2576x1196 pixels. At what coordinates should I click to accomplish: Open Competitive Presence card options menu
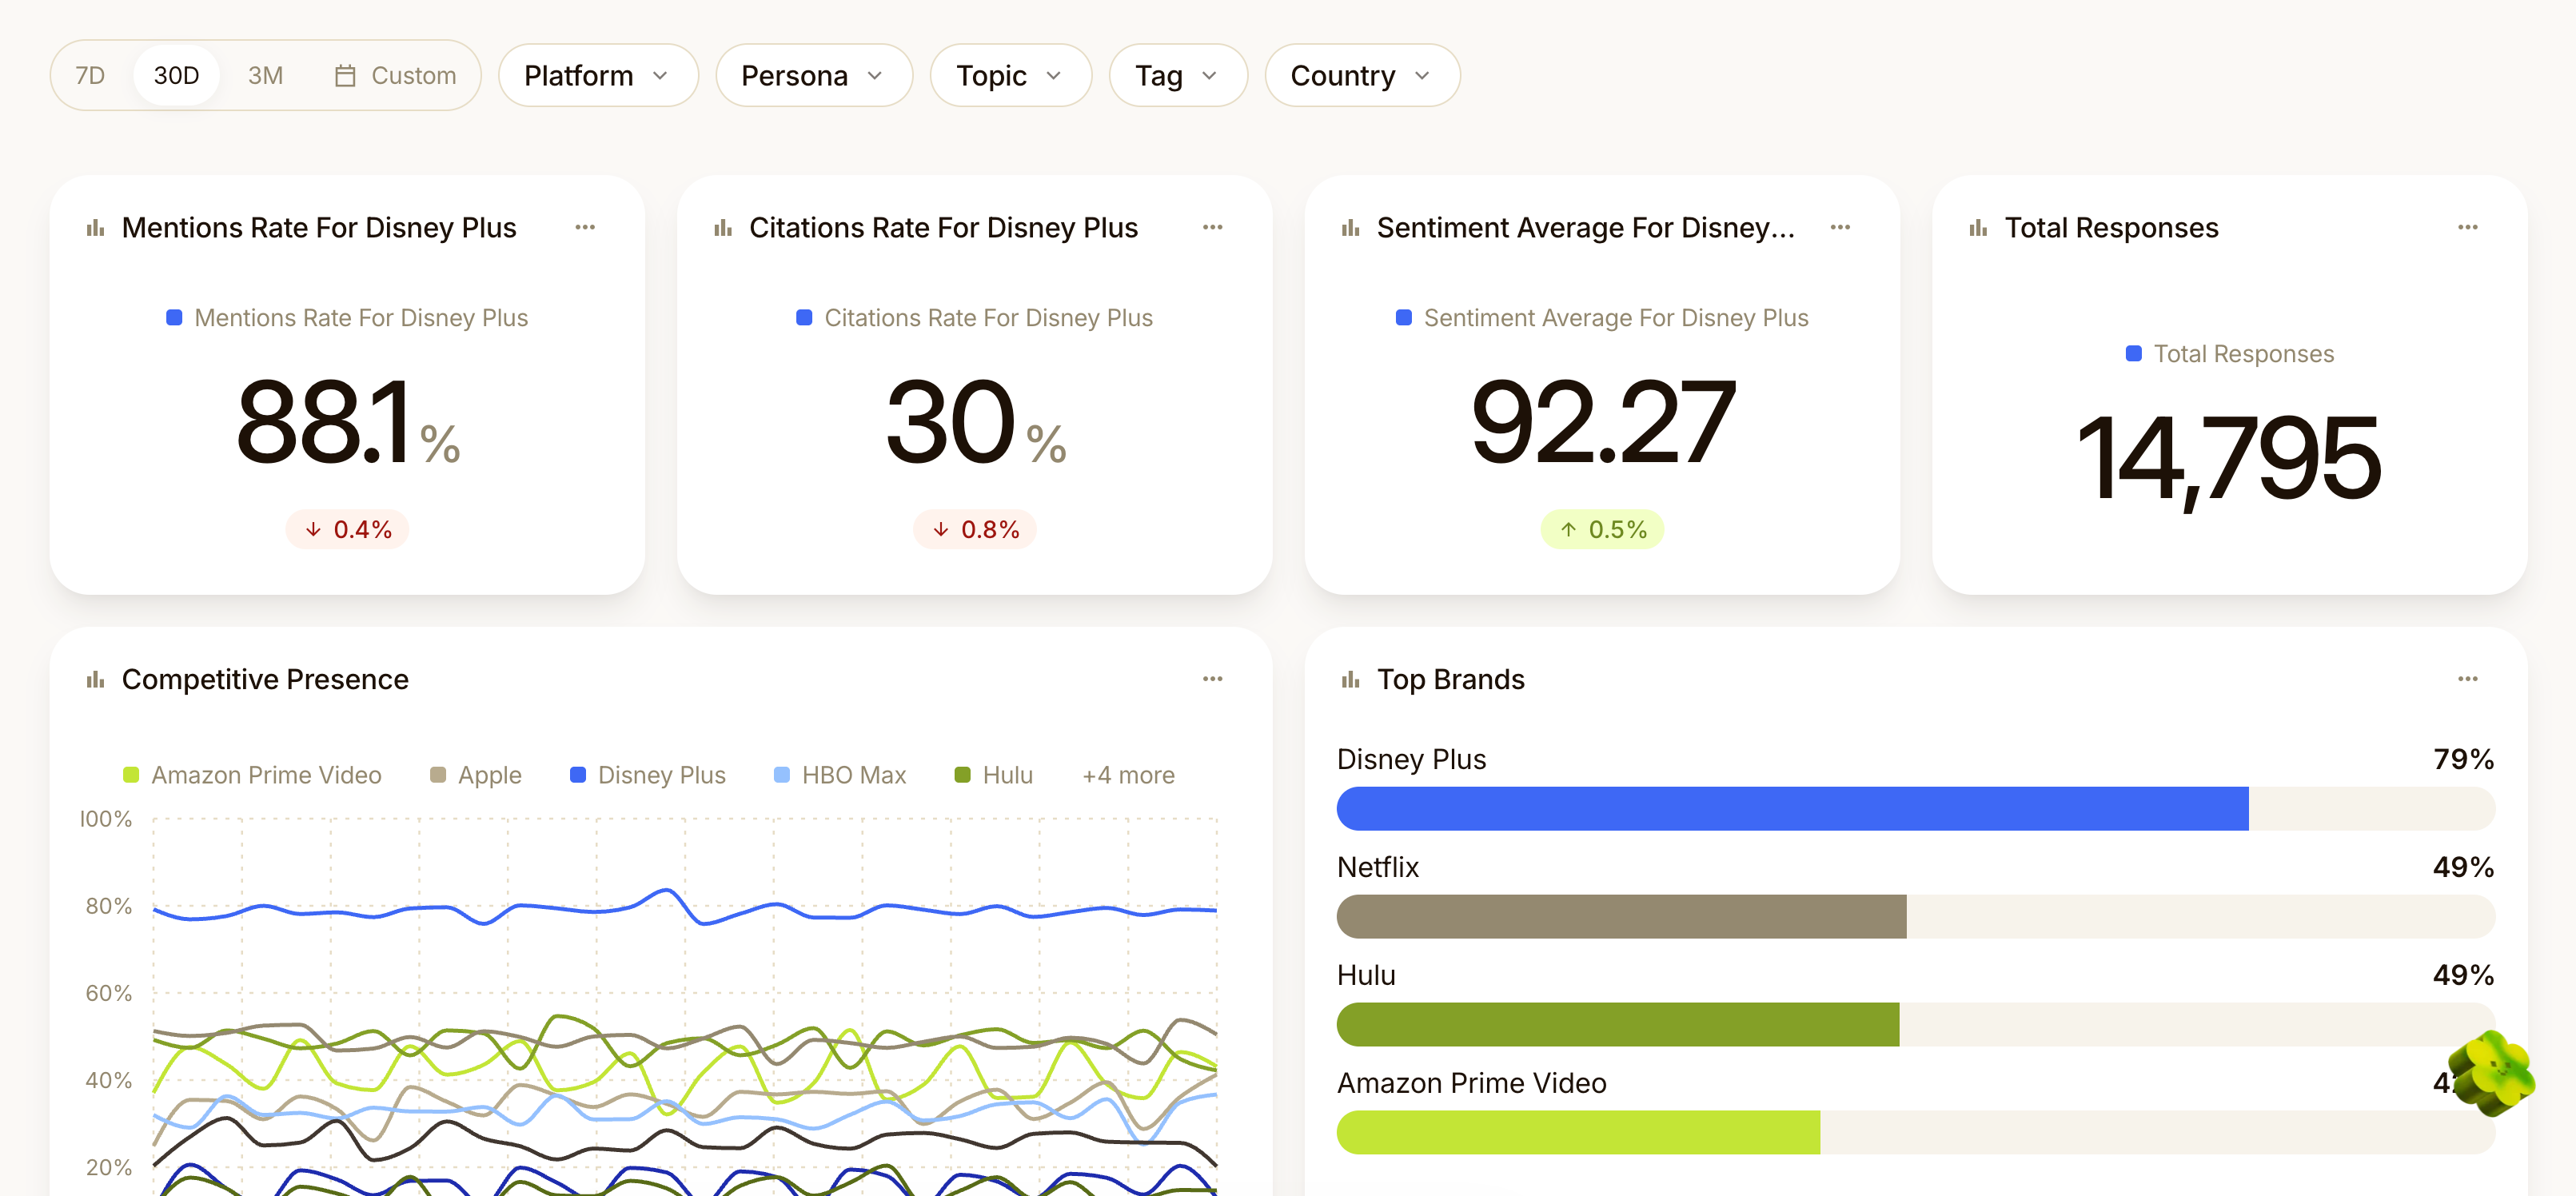click(x=1213, y=679)
